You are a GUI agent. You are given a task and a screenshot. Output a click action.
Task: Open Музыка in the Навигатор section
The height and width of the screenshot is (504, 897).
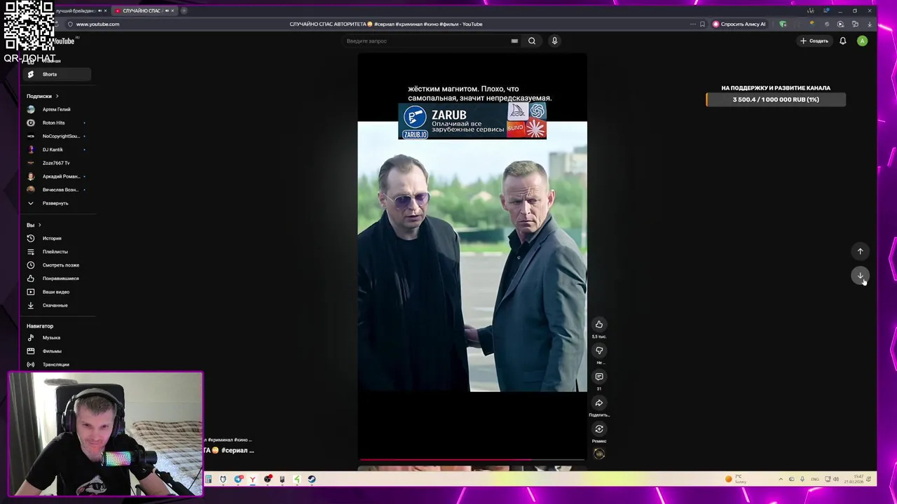click(x=56, y=337)
